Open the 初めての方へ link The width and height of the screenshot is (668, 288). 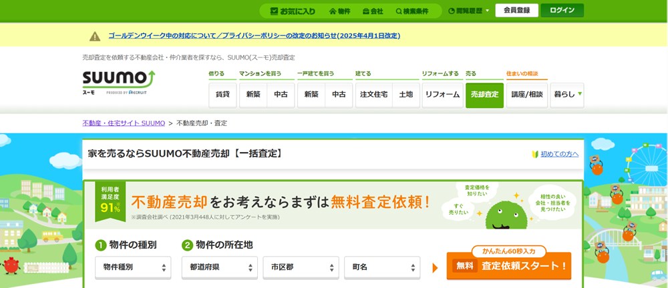(x=559, y=154)
